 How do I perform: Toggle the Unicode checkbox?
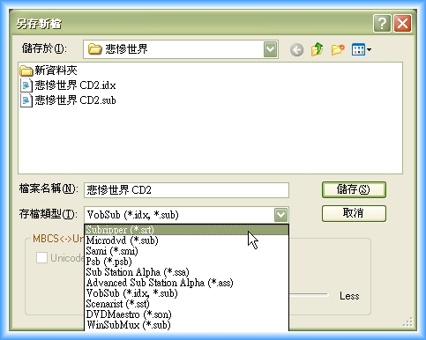(41, 258)
